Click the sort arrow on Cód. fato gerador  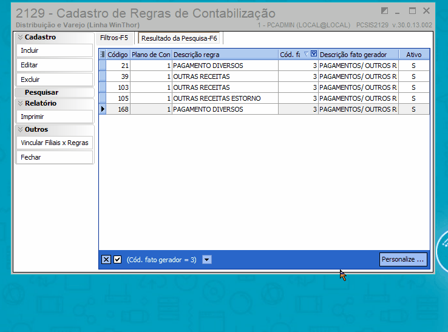tap(307, 53)
